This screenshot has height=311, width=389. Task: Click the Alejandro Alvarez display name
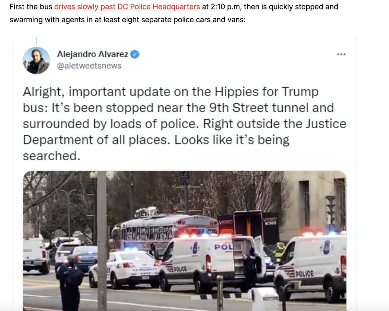(x=93, y=54)
